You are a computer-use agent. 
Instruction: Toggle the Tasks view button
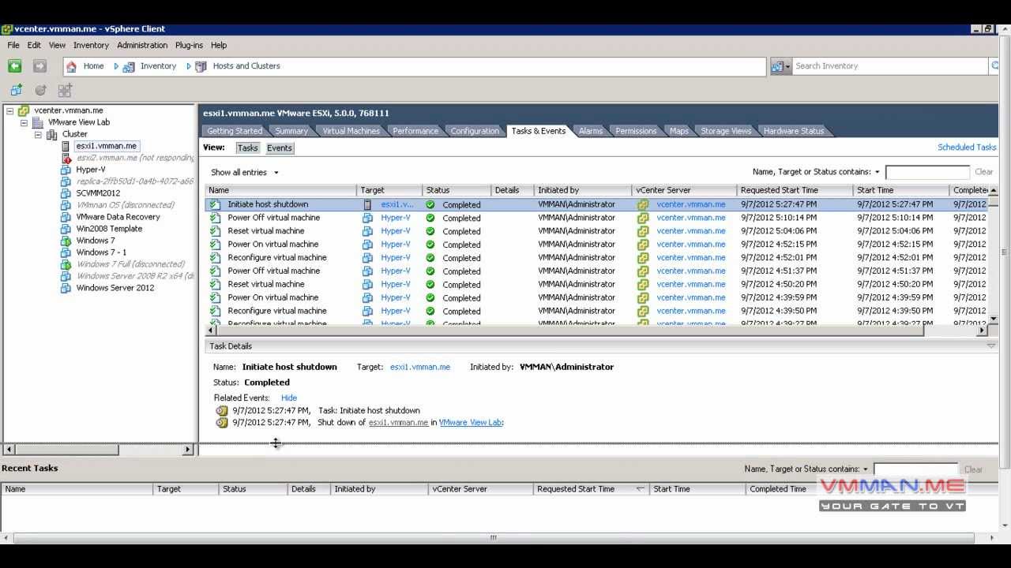coord(247,148)
